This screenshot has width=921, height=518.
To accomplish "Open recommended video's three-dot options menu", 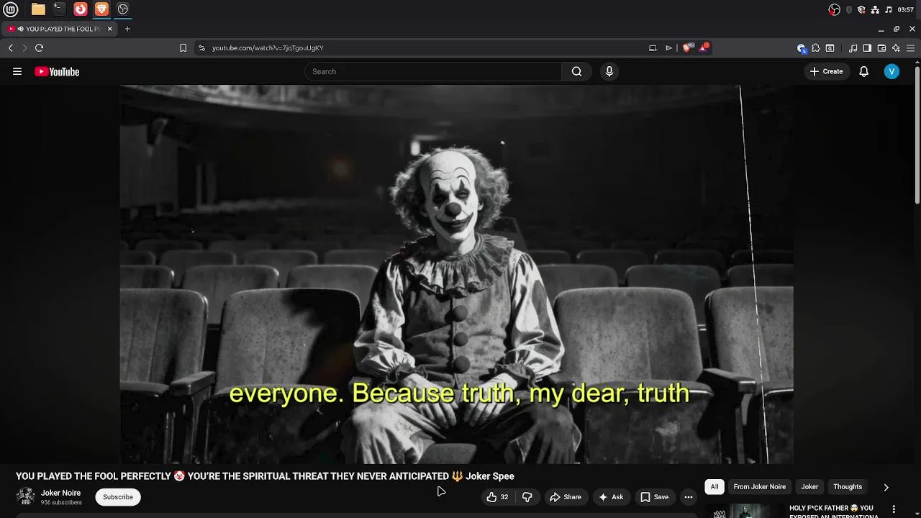I will (894, 509).
